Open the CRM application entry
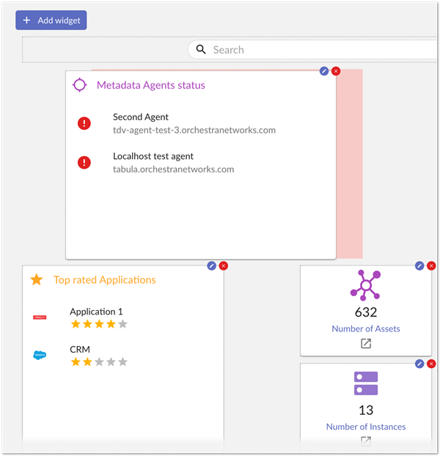Image resolution: width=440 pixels, height=456 pixels. 80,349
